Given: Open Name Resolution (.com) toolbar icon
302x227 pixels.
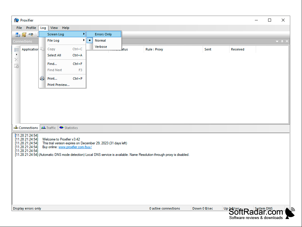Looking at the screenshot, I should tap(31, 35).
